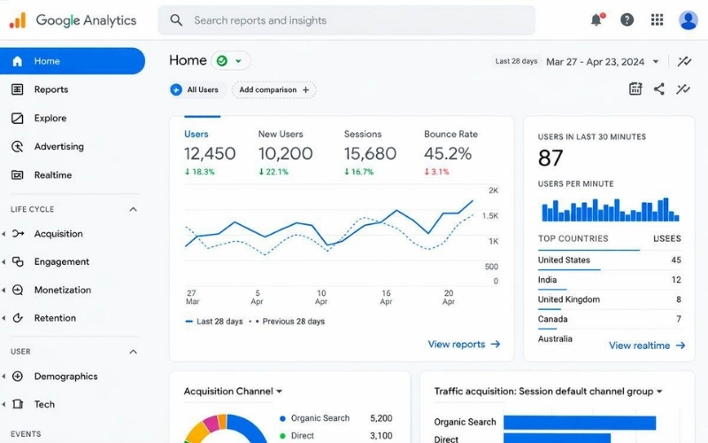This screenshot has height=443, width=708.
Task: Click the users per minute bar chart
Action: click(611, 209)
